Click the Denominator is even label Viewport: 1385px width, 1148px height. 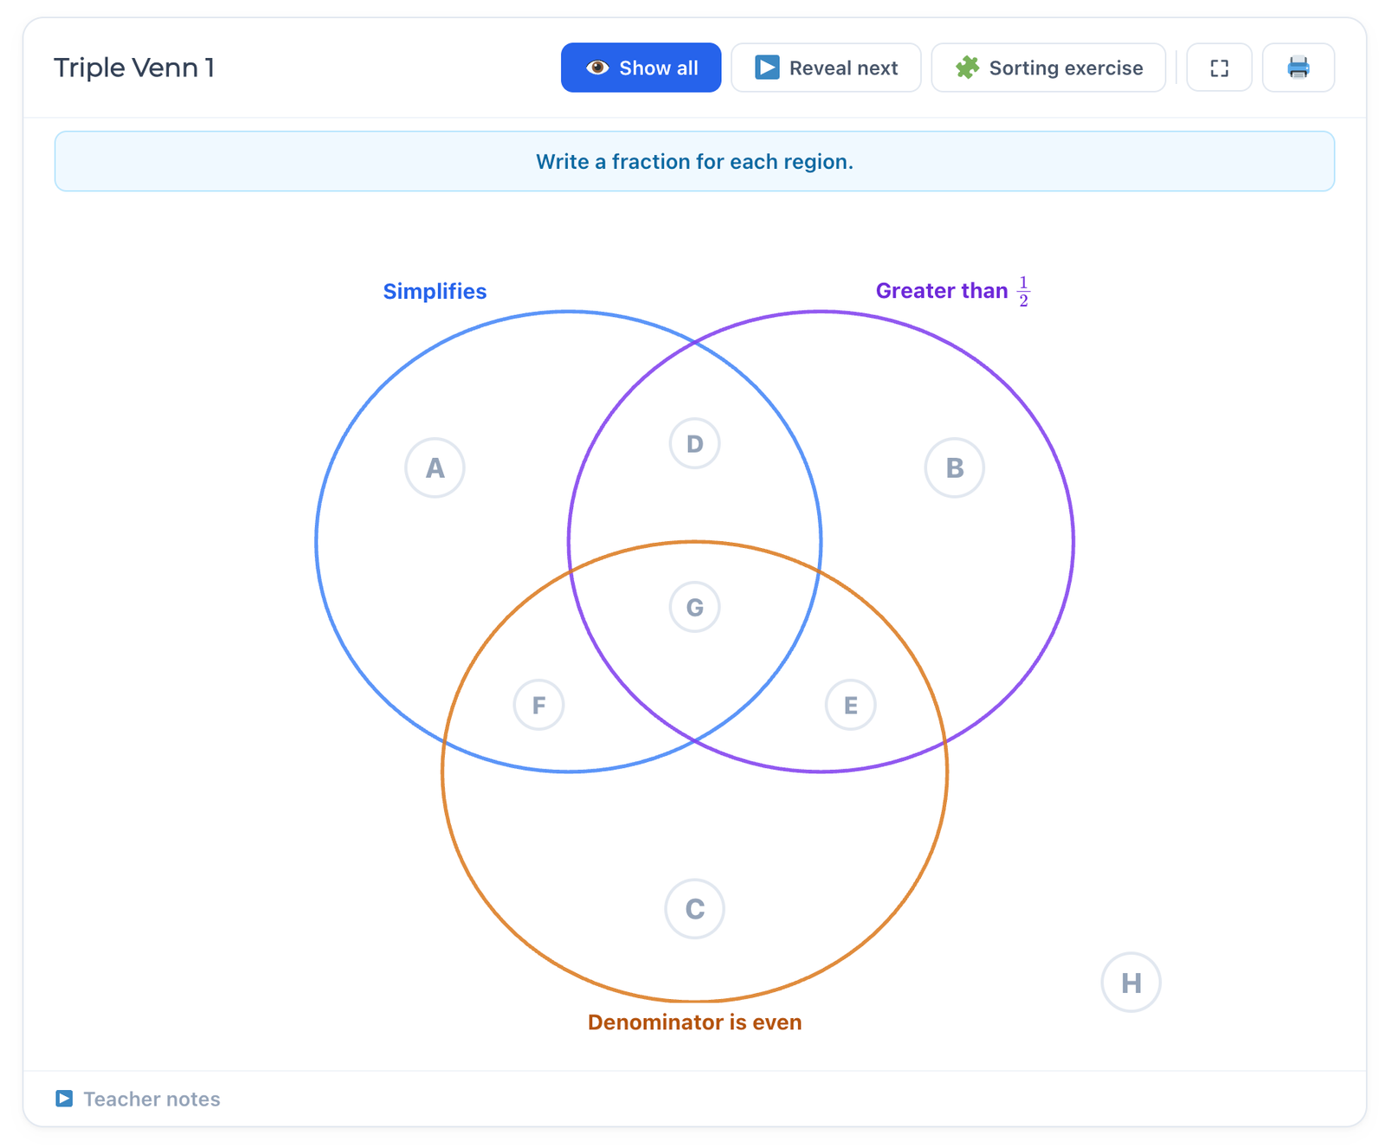click(694, 1022)
